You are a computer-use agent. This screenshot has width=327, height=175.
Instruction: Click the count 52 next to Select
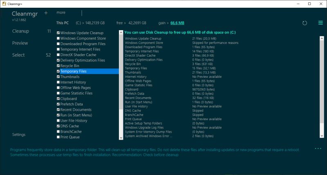[x=48, y=55]
